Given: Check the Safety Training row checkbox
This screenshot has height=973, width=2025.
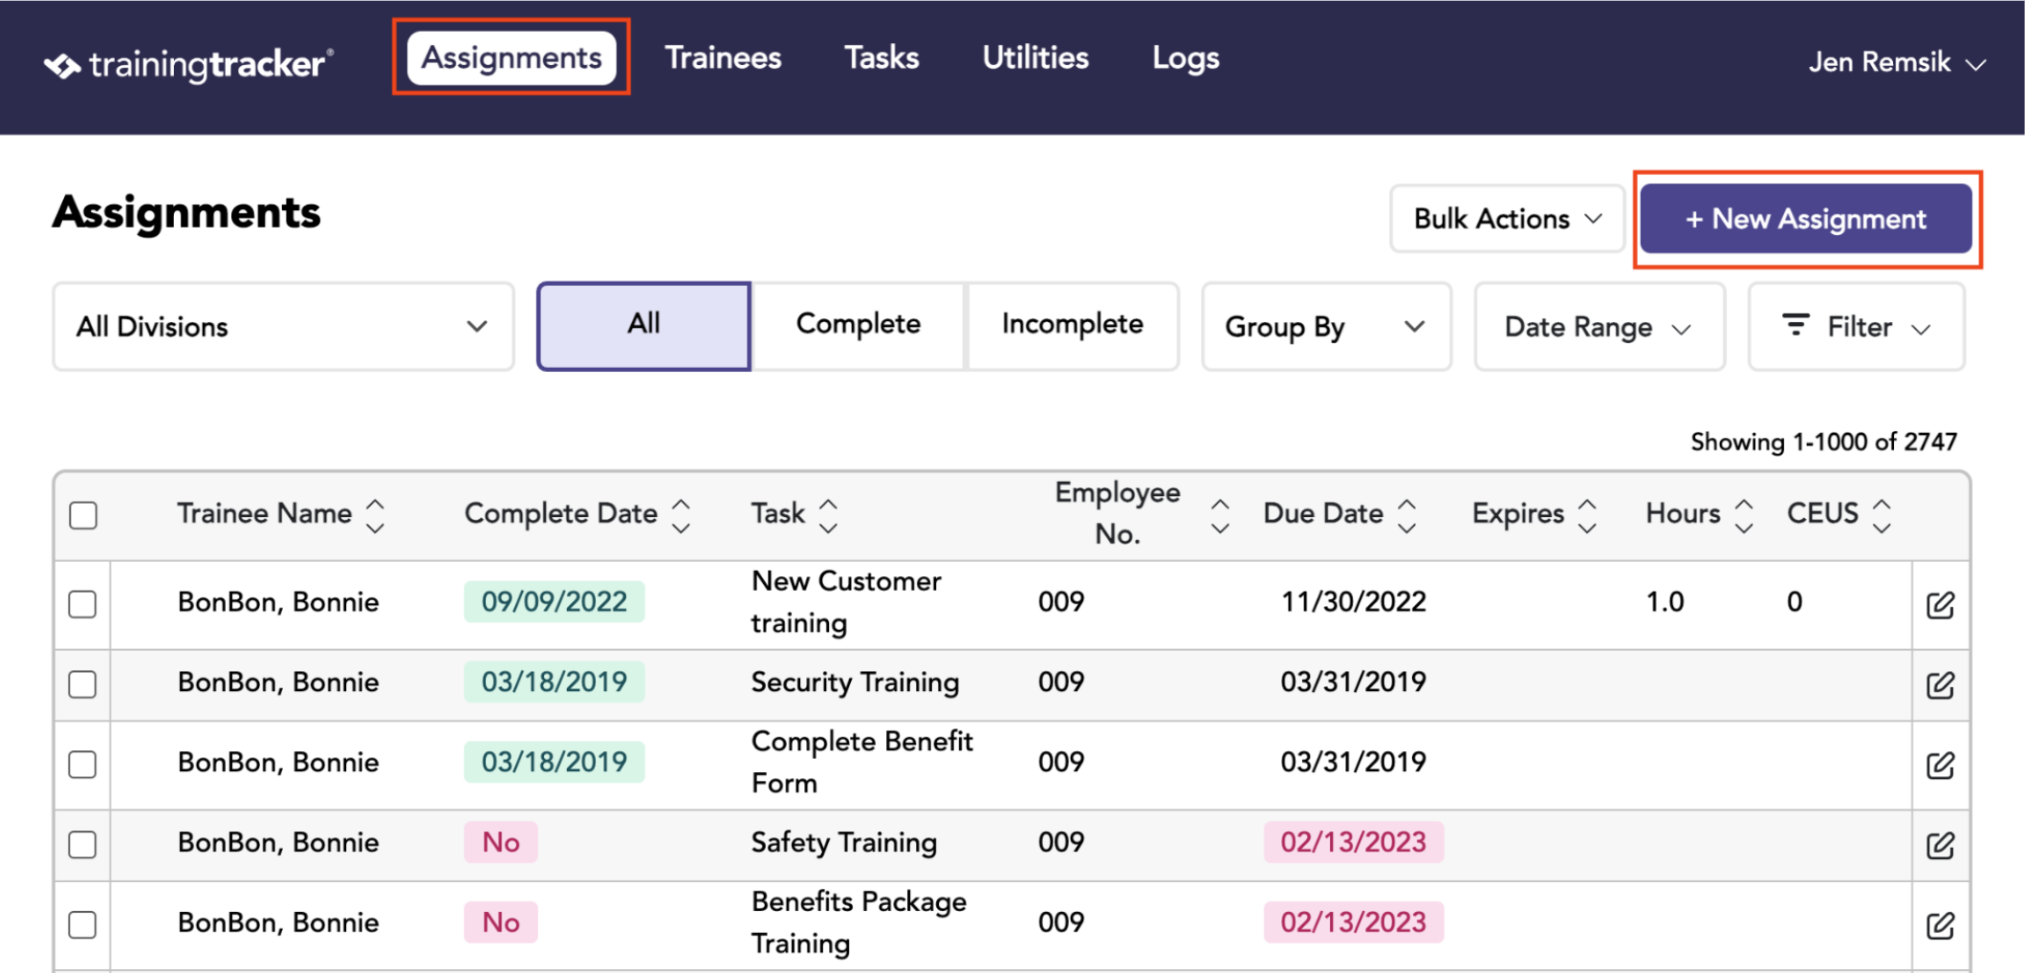Looking at the screenshot, I should click(x=83, y=845).
